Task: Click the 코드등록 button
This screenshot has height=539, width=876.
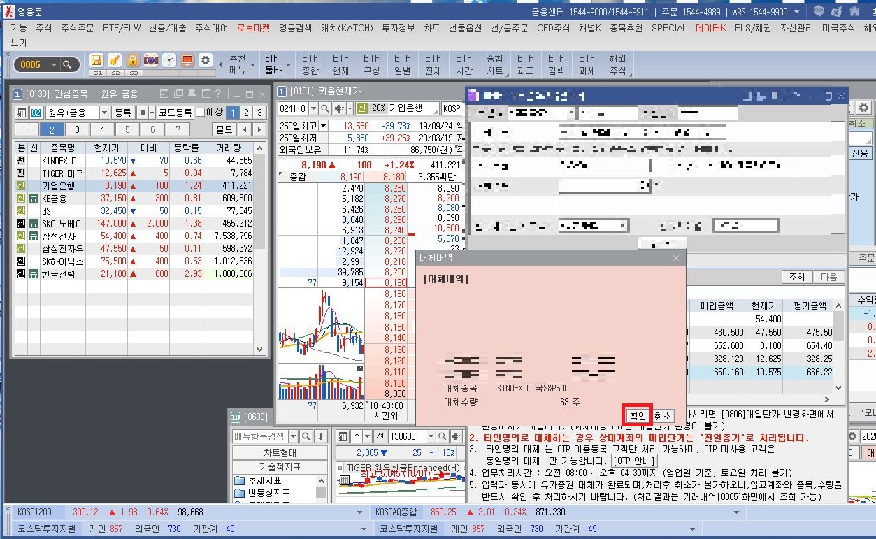Action: click(175, 113)
